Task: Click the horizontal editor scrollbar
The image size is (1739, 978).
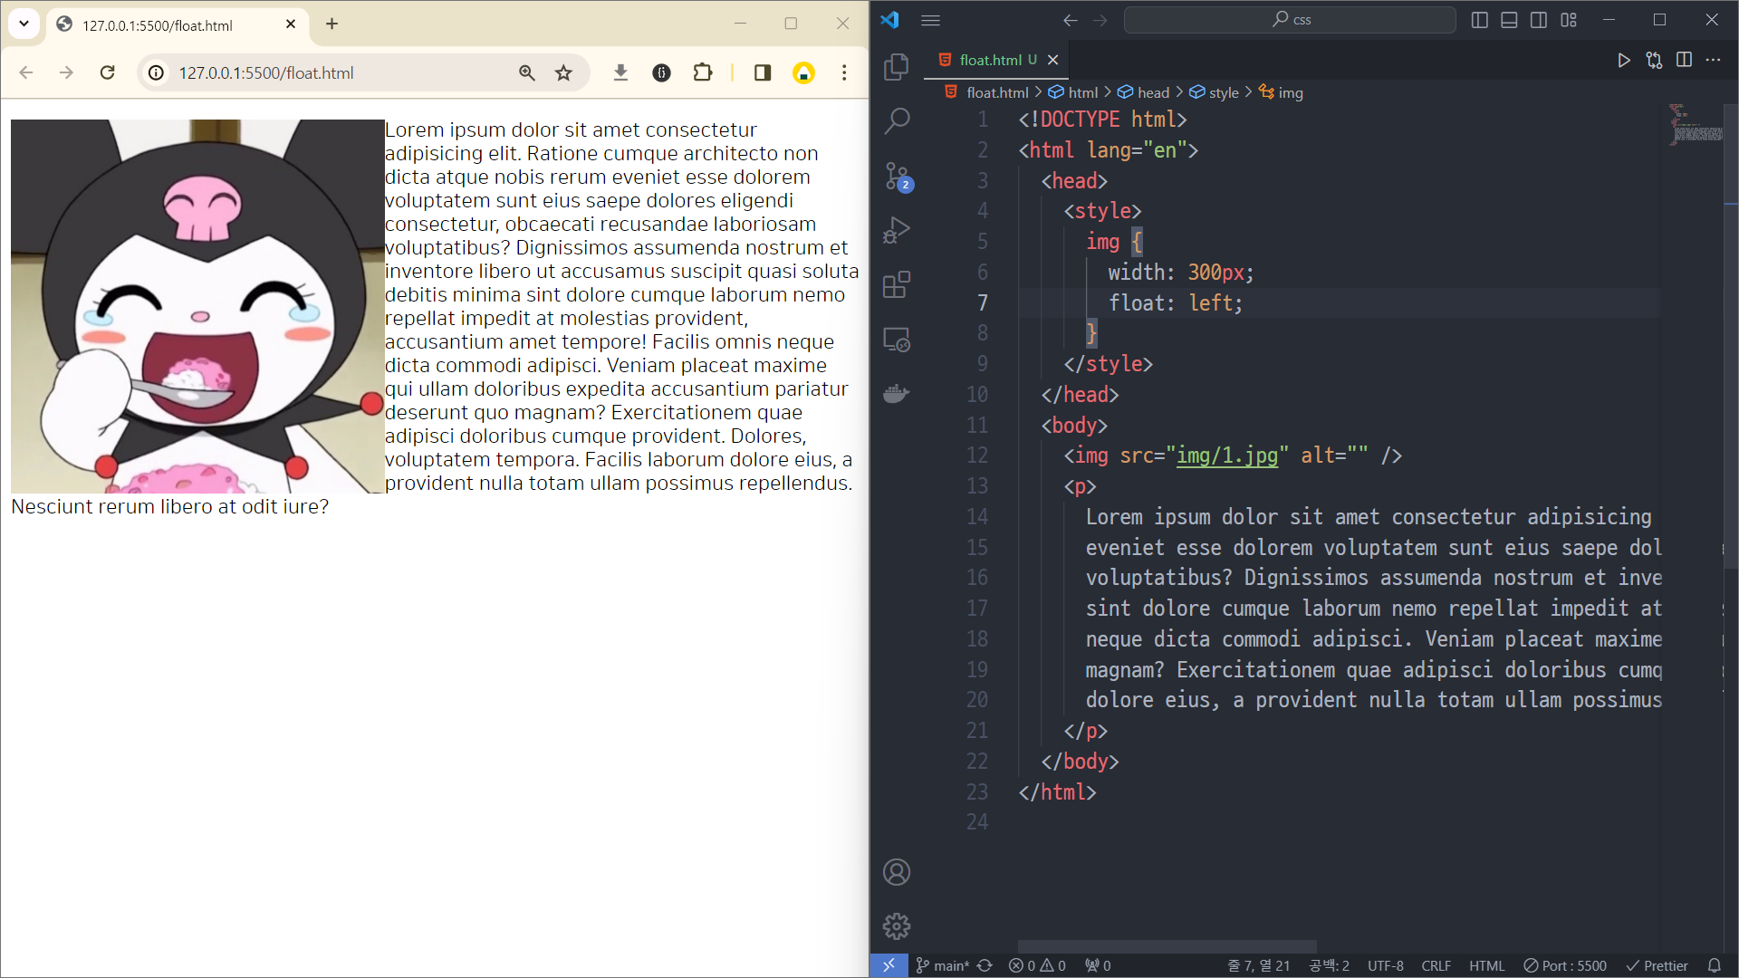Action: (1167, 945)
